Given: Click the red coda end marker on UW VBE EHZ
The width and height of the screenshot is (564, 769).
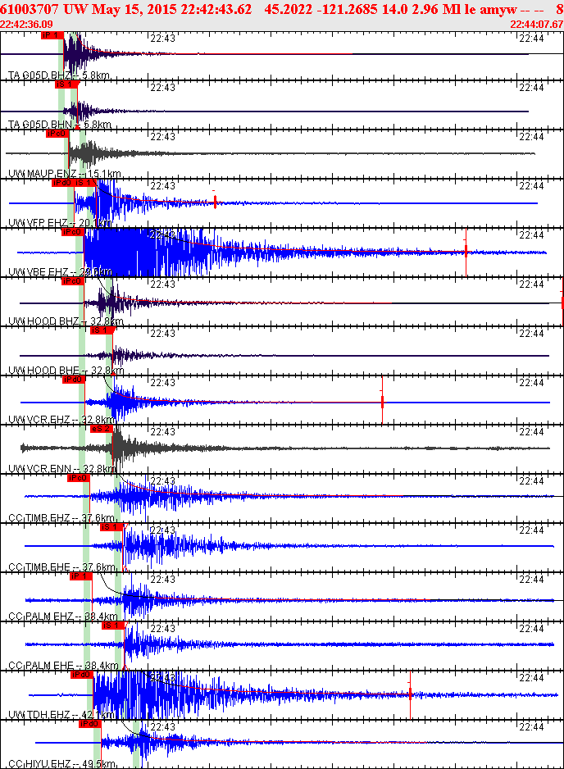Looking at the screenshot, I should click(x=466, y=252).
